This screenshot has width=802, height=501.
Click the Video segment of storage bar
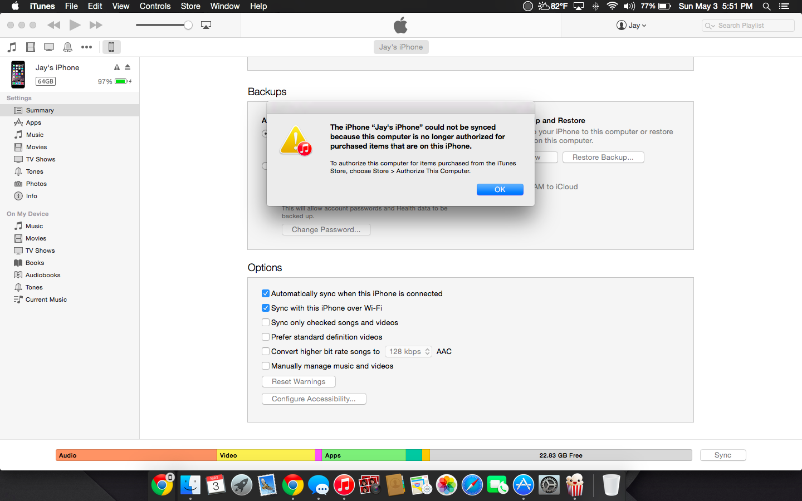coord(266,455)
